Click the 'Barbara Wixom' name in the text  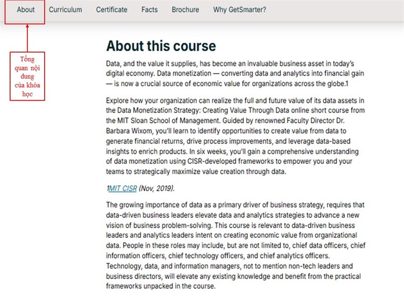pyautogui.click(x=129, y=131)
